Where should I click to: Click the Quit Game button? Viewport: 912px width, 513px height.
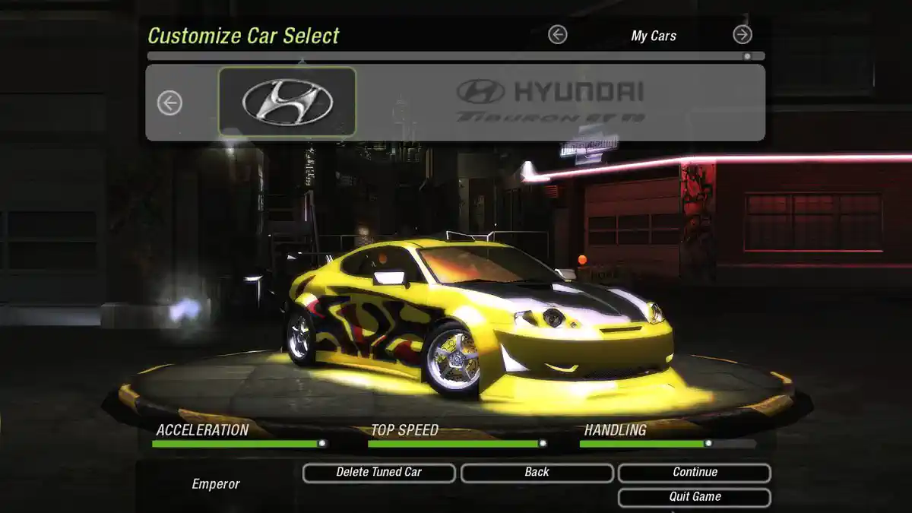tap(695, 497)
